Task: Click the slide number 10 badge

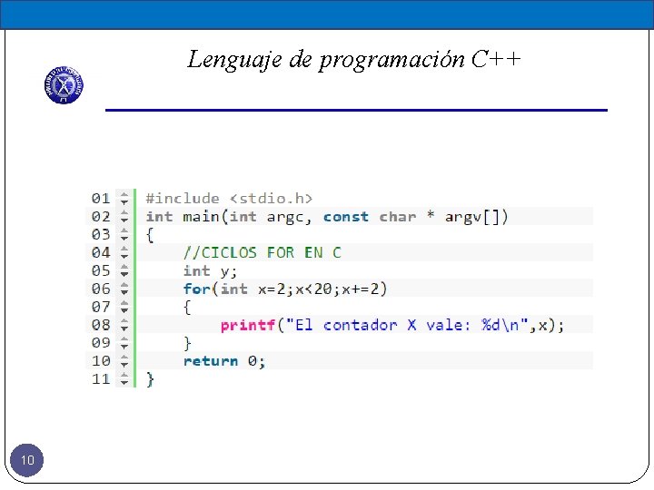Action: 26,460
